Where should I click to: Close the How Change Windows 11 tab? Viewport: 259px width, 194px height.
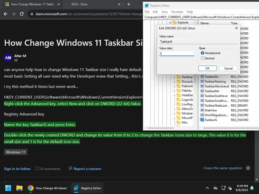(x=58, y=4)
